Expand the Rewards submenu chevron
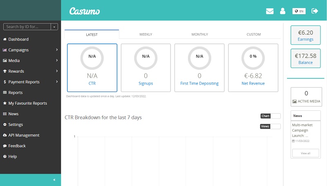 coord(57,71)
